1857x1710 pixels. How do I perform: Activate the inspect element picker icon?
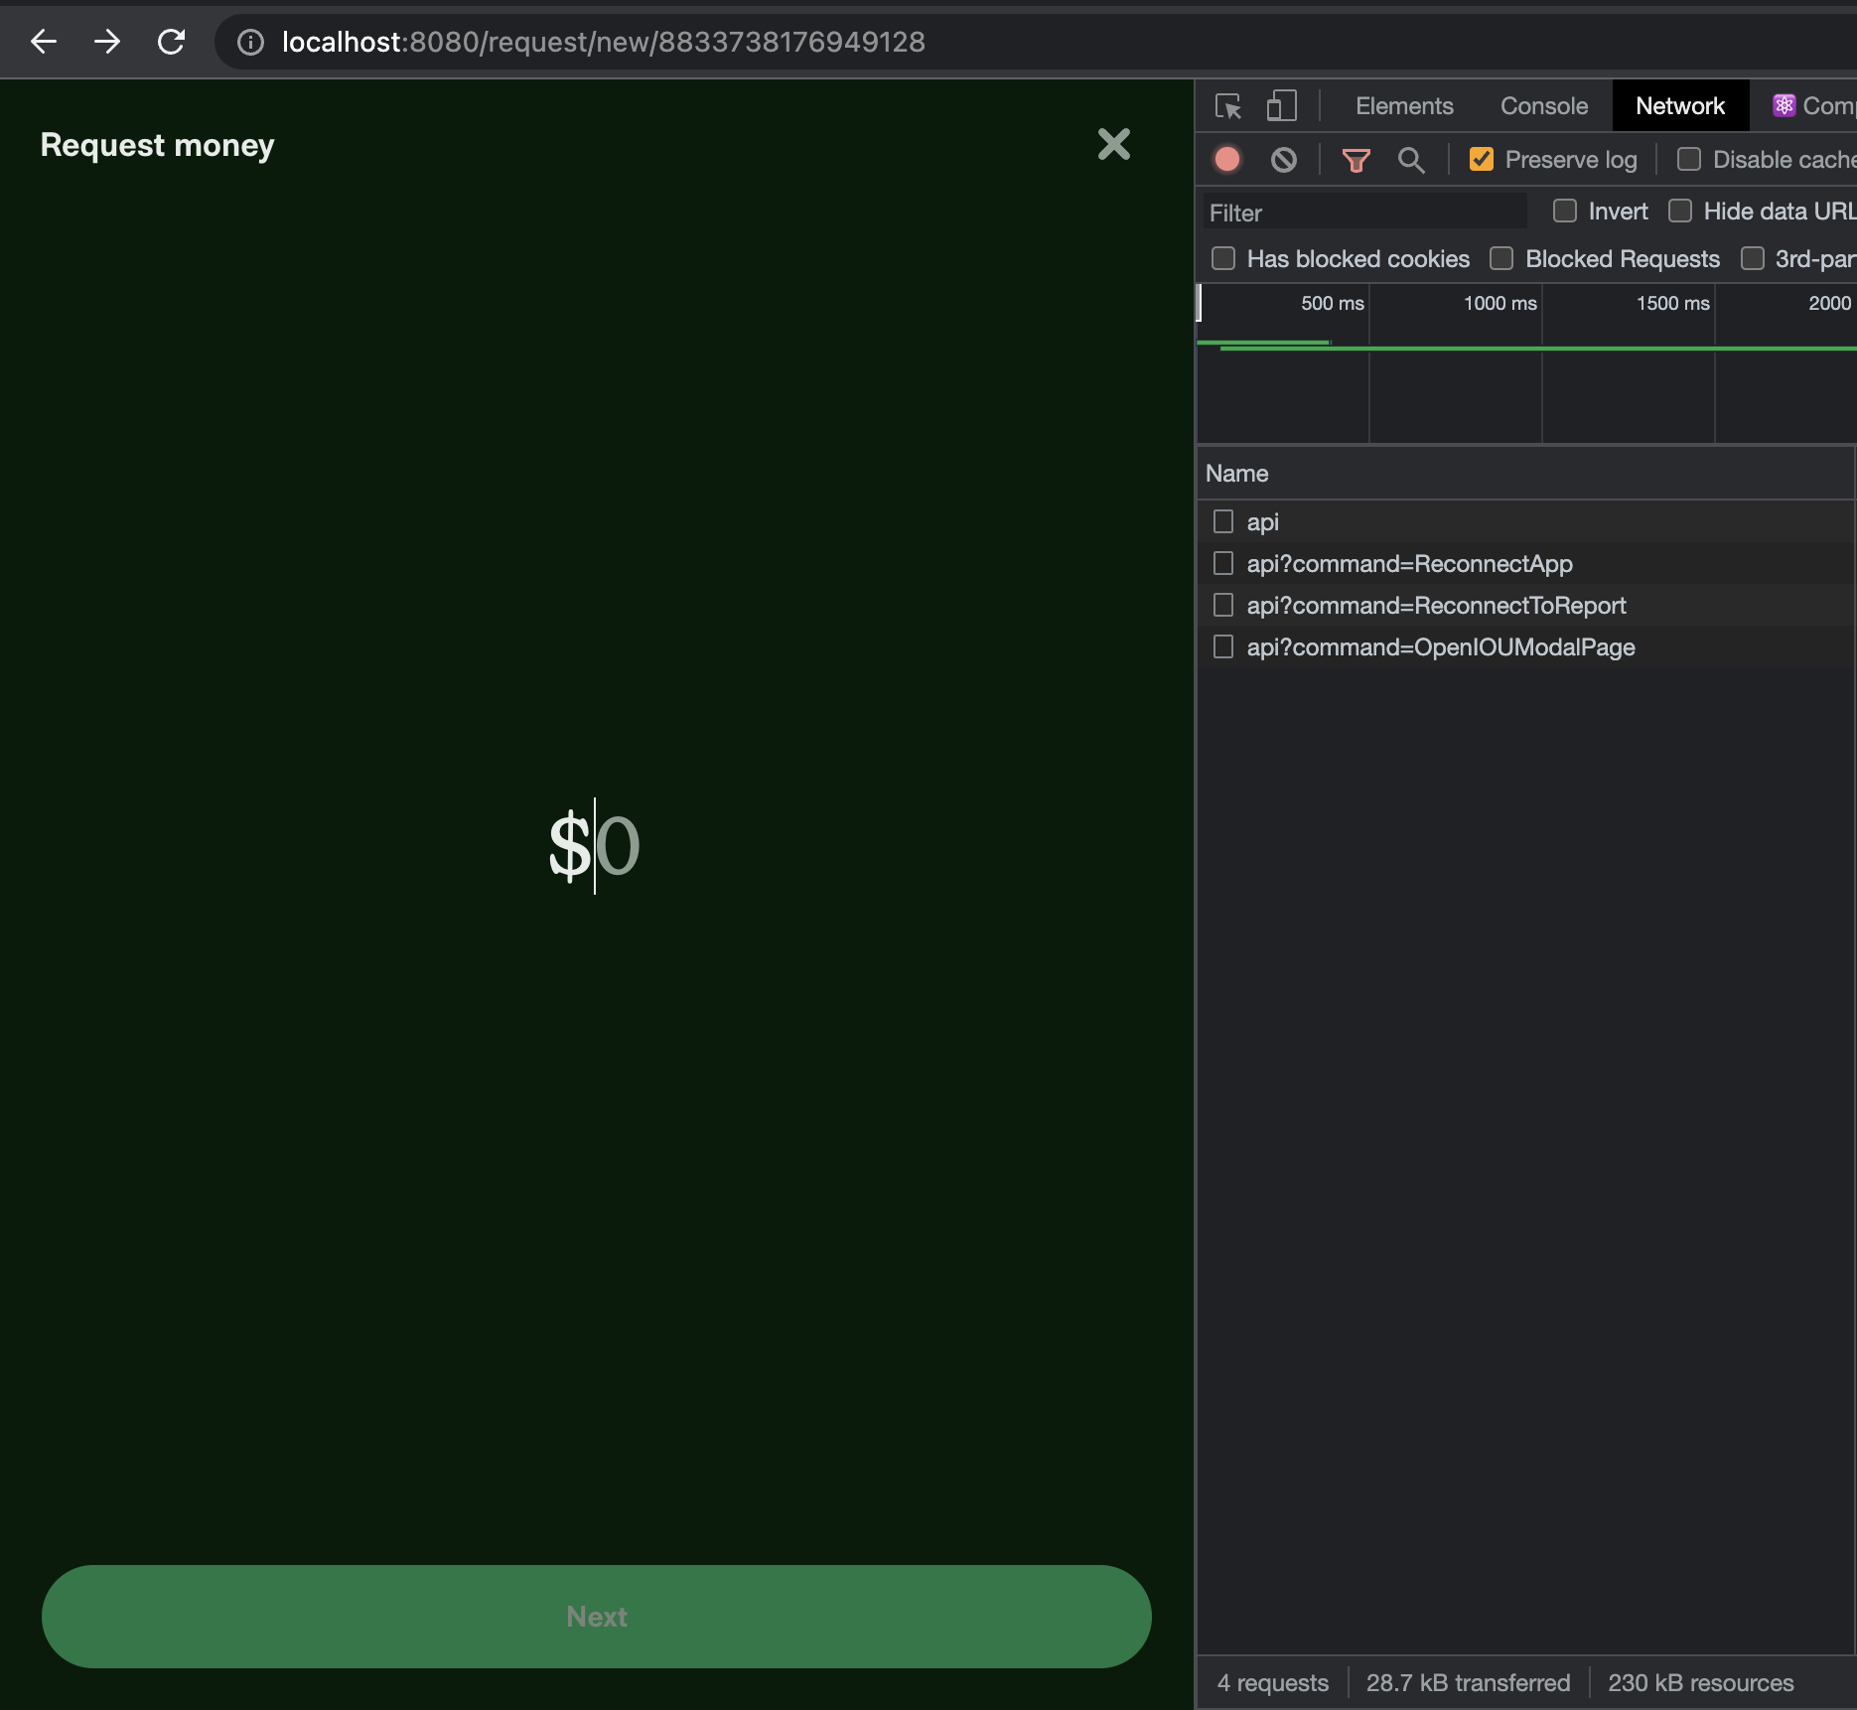coord(1228,106)
